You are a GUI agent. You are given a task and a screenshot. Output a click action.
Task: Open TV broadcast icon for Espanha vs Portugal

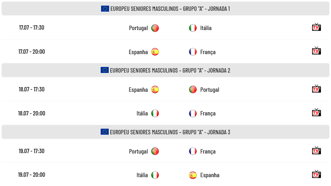[316, 89]
